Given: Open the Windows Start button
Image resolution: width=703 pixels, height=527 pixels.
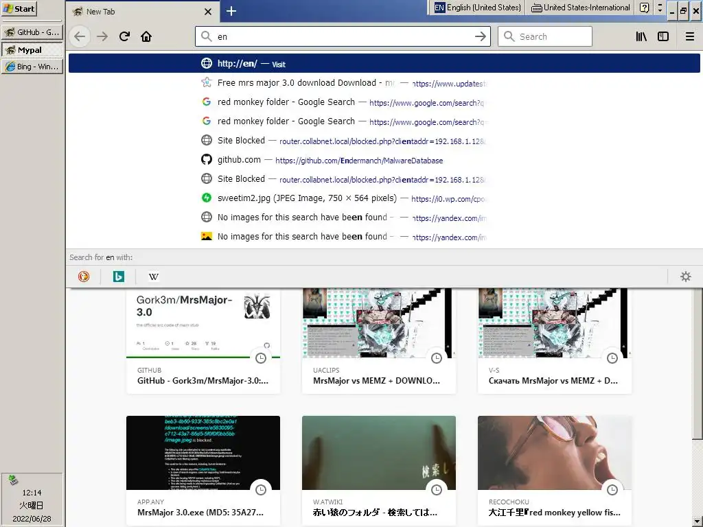Looking at the screenshot, I should [x=19, y=9].
